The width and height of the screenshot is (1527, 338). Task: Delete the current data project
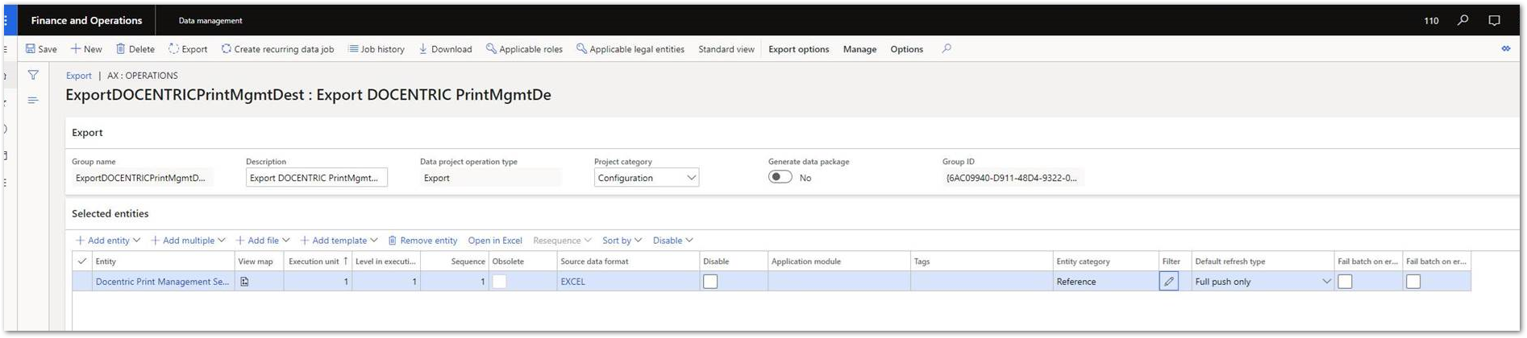[135, 49]
